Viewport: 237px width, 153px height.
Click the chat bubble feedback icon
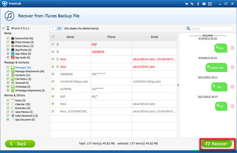204,4
